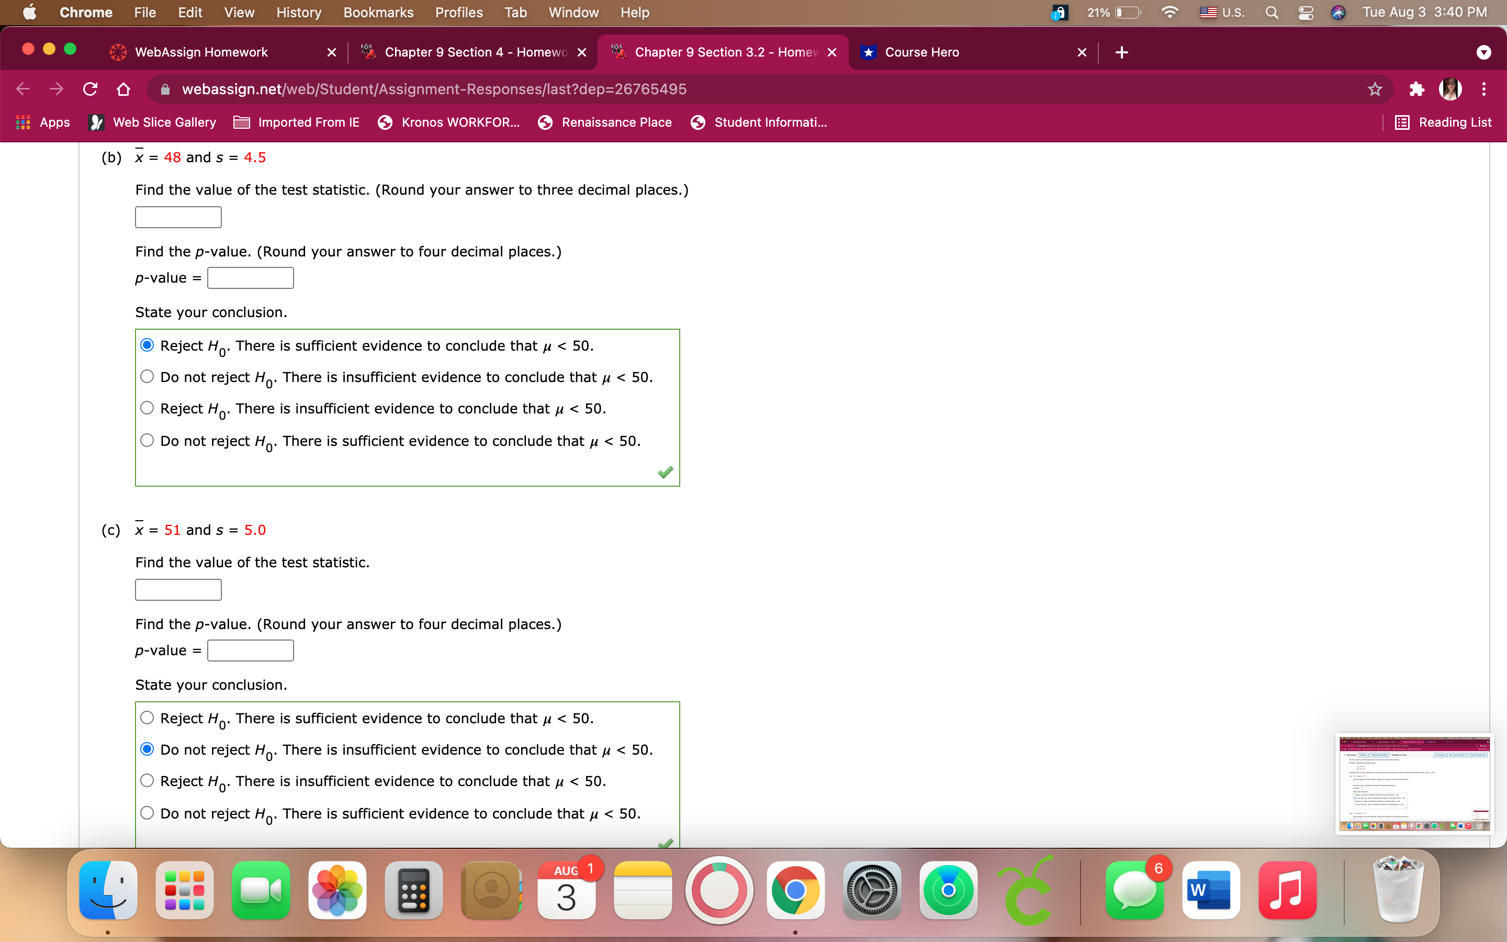Reload the current WebAssign page
The image size is (1507, 942).
[89, 88]
